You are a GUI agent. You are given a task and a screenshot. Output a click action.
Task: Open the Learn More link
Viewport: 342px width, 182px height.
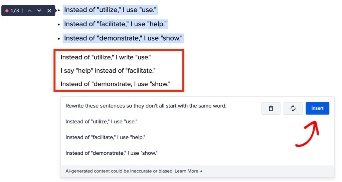point(188,171)
